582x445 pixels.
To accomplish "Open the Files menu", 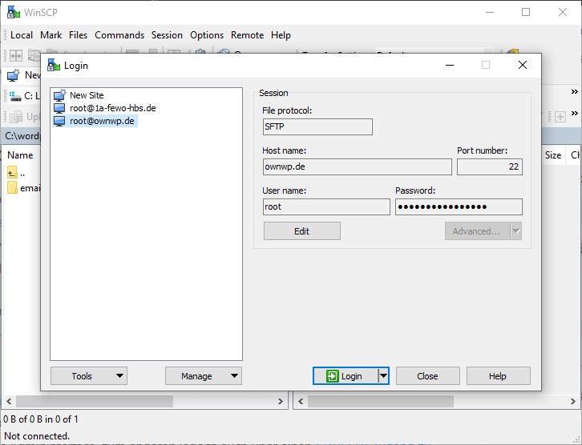I will tap(78, 35).
